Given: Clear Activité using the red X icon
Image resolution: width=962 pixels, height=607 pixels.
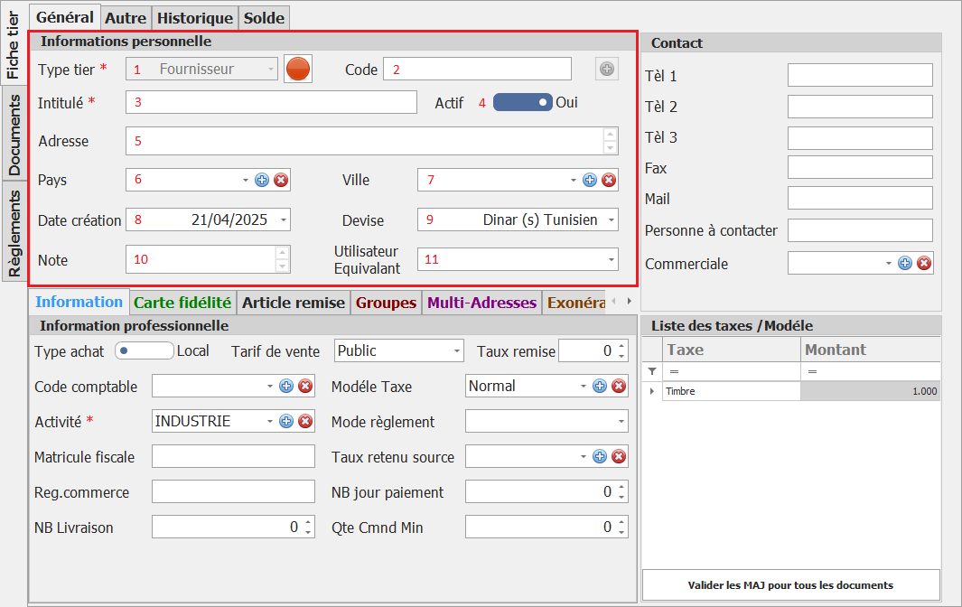Looking at the screenshot, I should (x=305, y=421).
